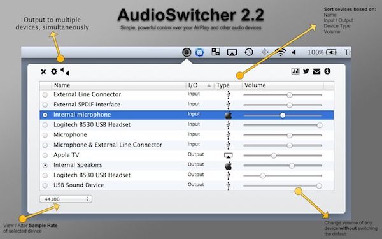
Task: Click the USB Sound Device name
Action: [79, 185]
